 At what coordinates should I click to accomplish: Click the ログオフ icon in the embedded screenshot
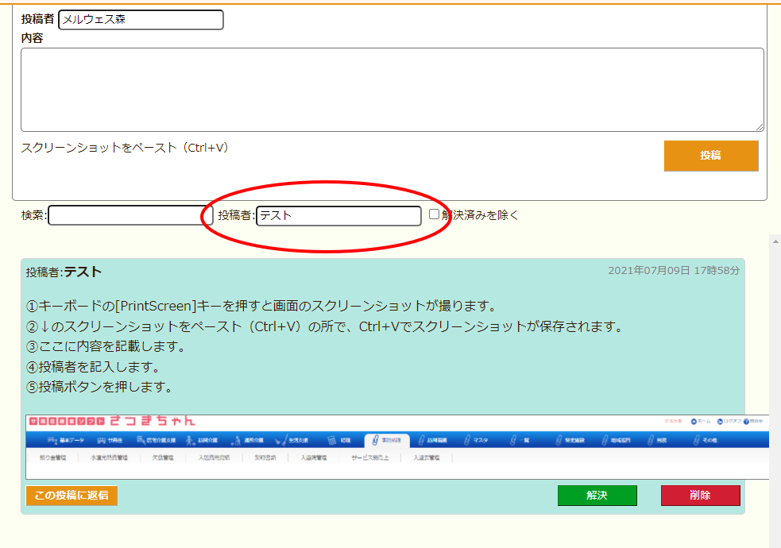721,421
